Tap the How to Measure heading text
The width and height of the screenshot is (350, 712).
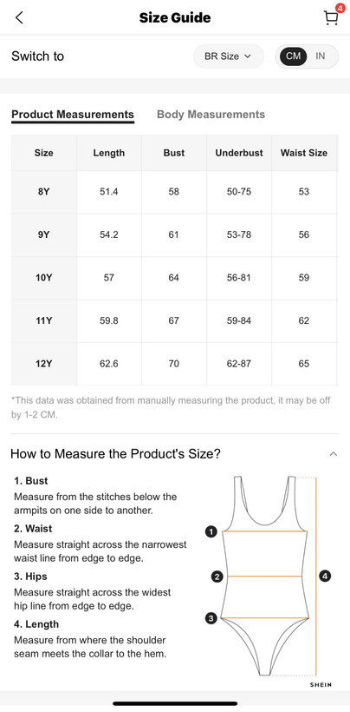(115, 453)
